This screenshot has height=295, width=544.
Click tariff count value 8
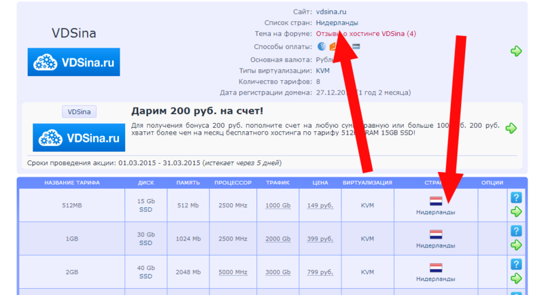click(x=318, y=82)
